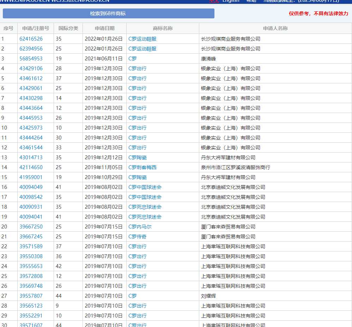
Task: Click the 检索到68件商标 results bar
Action: (108, 13)
